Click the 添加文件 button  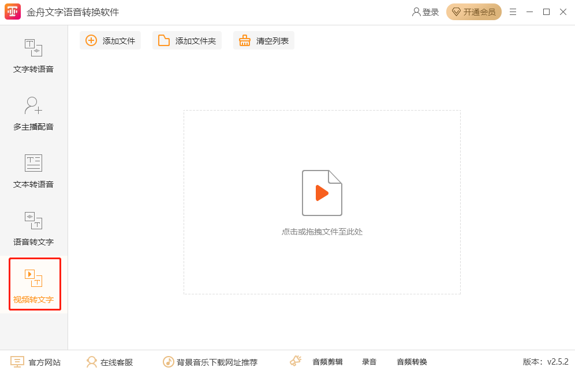click(x=110, y=40)
